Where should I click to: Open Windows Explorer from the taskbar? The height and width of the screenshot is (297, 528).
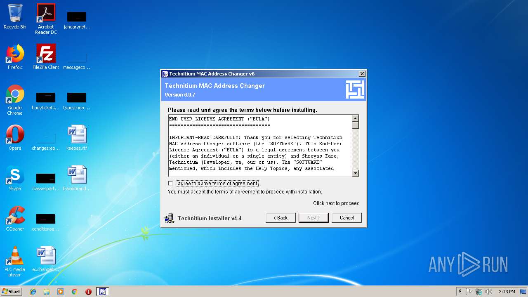click(47, 292)
